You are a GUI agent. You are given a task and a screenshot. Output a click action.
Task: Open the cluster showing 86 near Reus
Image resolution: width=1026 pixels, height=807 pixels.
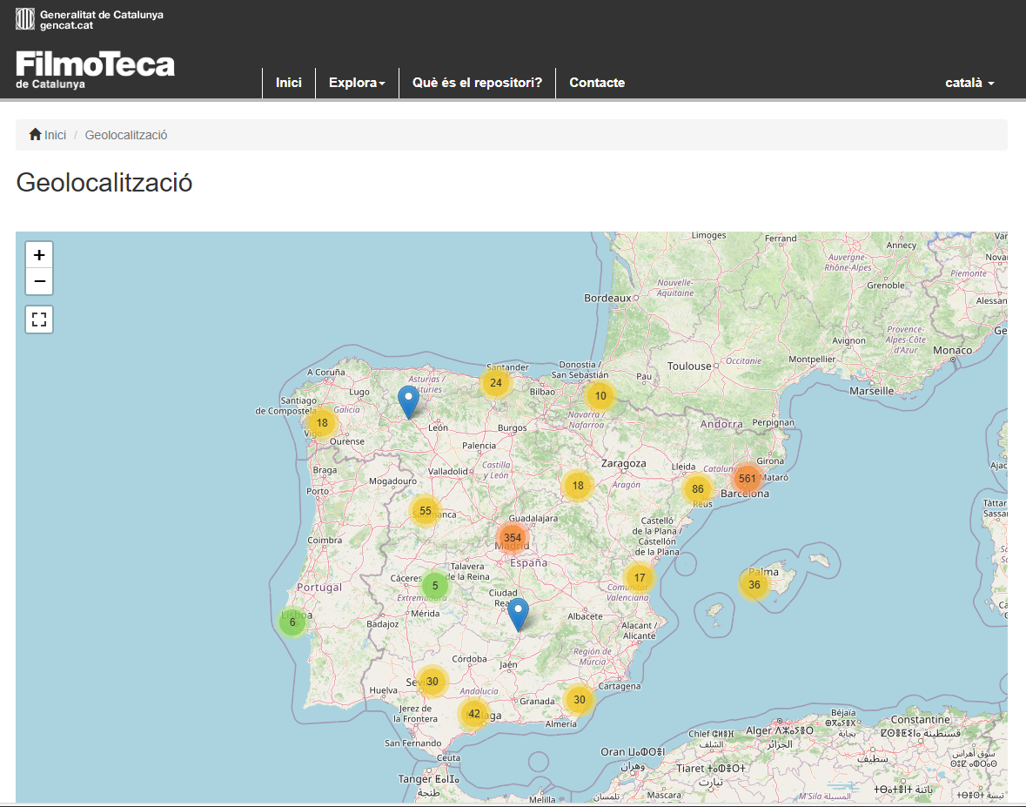coord(698,489)
